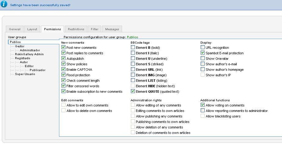Enable Show author's e-mail
The image size is (282, 144).
(x=202, y=64)
